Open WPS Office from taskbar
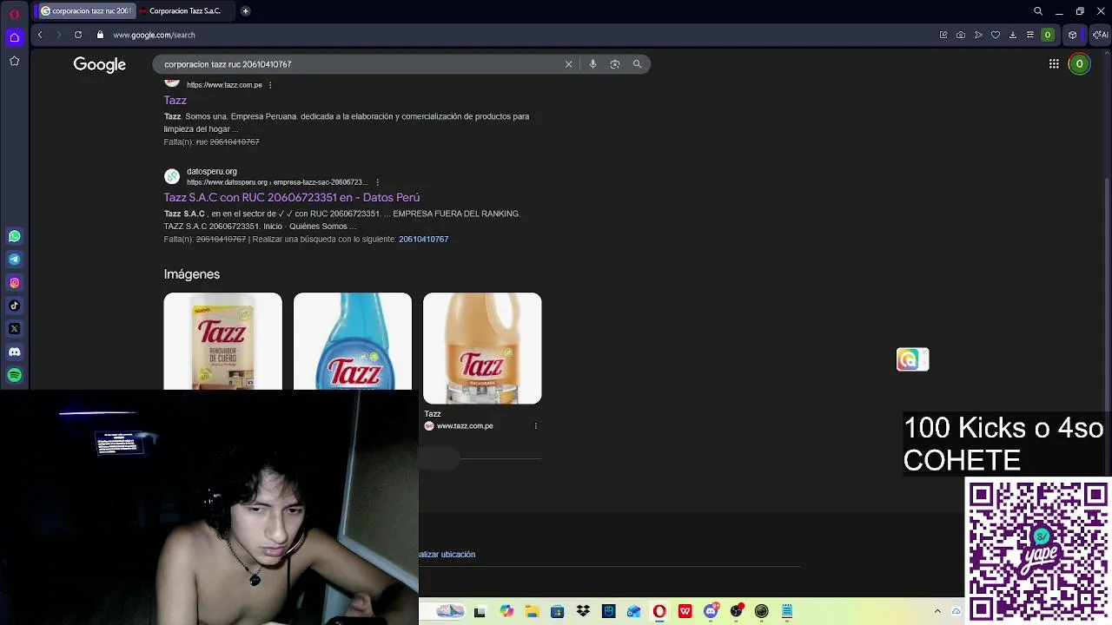1112x625 pixels. (x=685, y=612)
